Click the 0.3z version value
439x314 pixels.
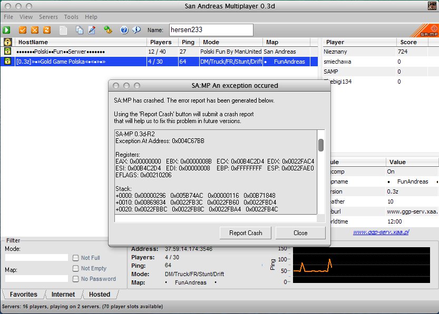point(393,191)
